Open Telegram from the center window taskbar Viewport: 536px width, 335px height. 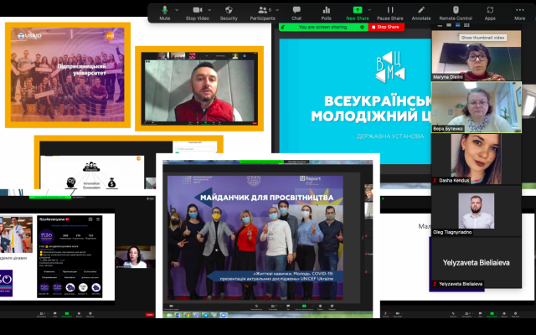click(205, 315)
